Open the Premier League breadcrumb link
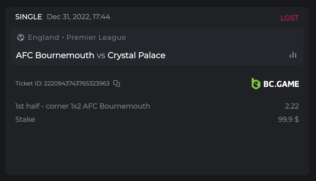Screen dimensions: 316x181 tap(96, 37)
